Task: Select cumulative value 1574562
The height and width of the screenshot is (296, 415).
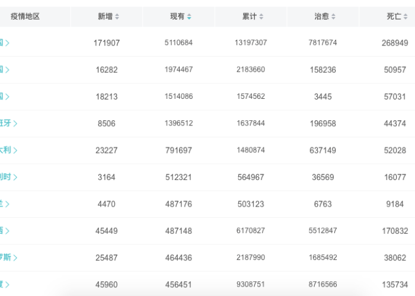Action: (x=251, y=96)
